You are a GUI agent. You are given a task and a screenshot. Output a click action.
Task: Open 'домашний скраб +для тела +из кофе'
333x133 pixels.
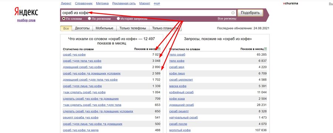90,80
